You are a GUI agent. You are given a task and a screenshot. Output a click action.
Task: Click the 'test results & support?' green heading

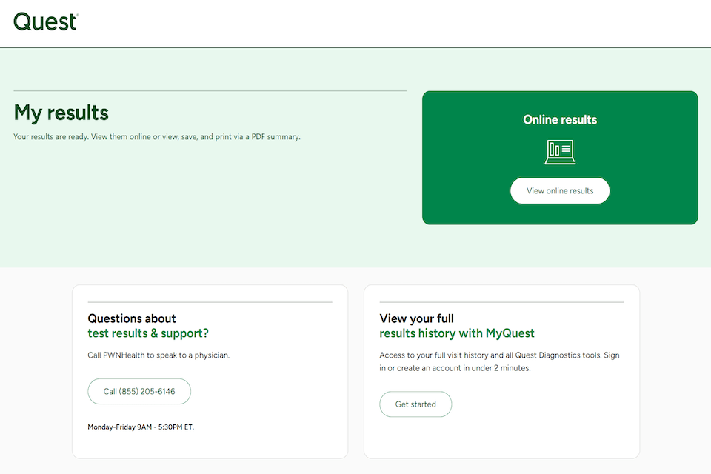point(148,333)
